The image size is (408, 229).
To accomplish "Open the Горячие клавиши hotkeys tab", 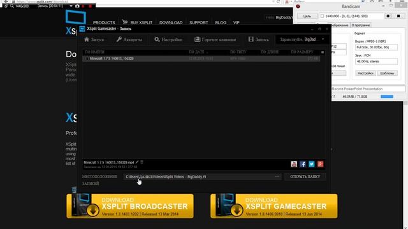I will point(215,39).
